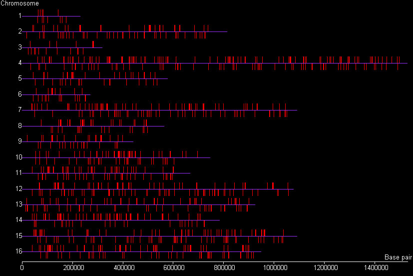Viewport: 413px width, 276px height.
Task: Click the purple line of chromosome 12
Action: [x=158, y=189]
